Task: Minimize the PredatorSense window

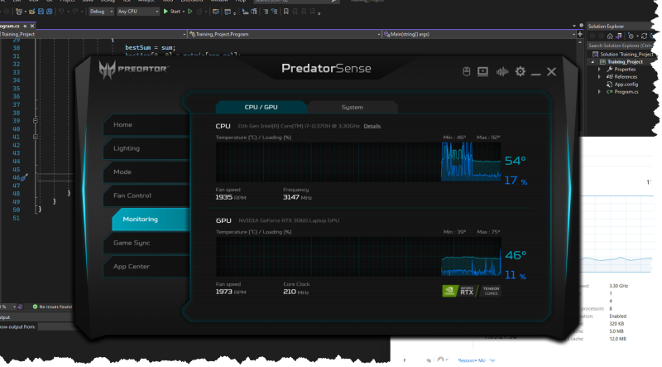Action: [535, 72]
